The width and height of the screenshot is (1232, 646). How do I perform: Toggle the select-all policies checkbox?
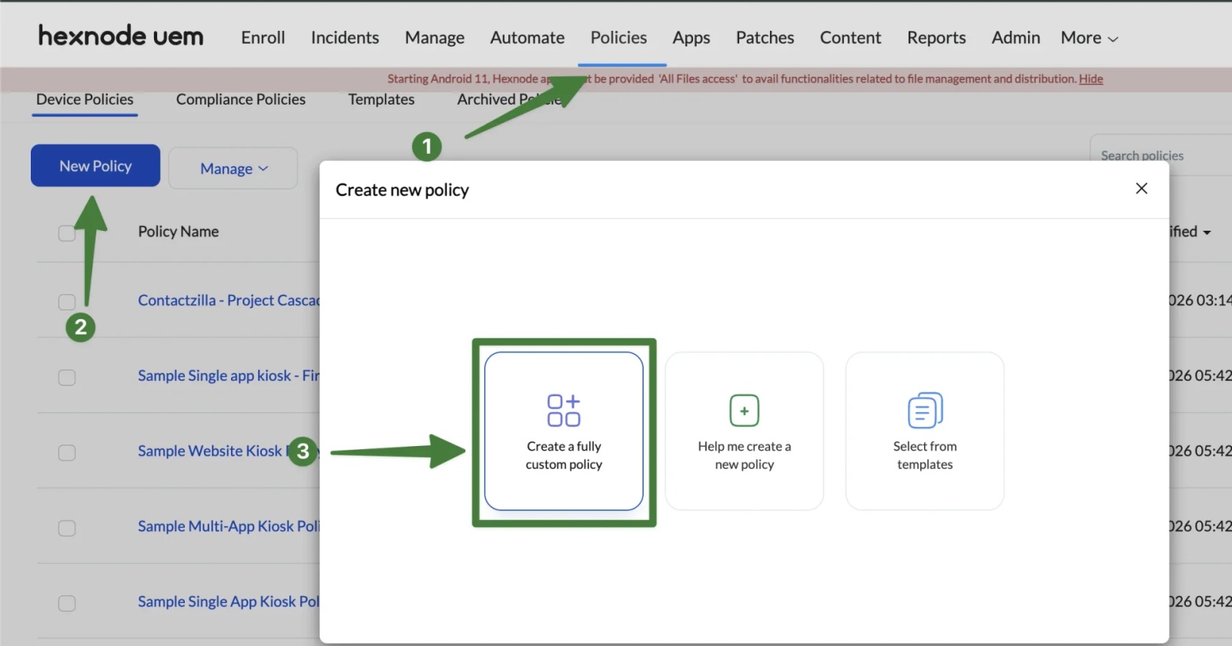pyautogui.click(x=67, y=232)
